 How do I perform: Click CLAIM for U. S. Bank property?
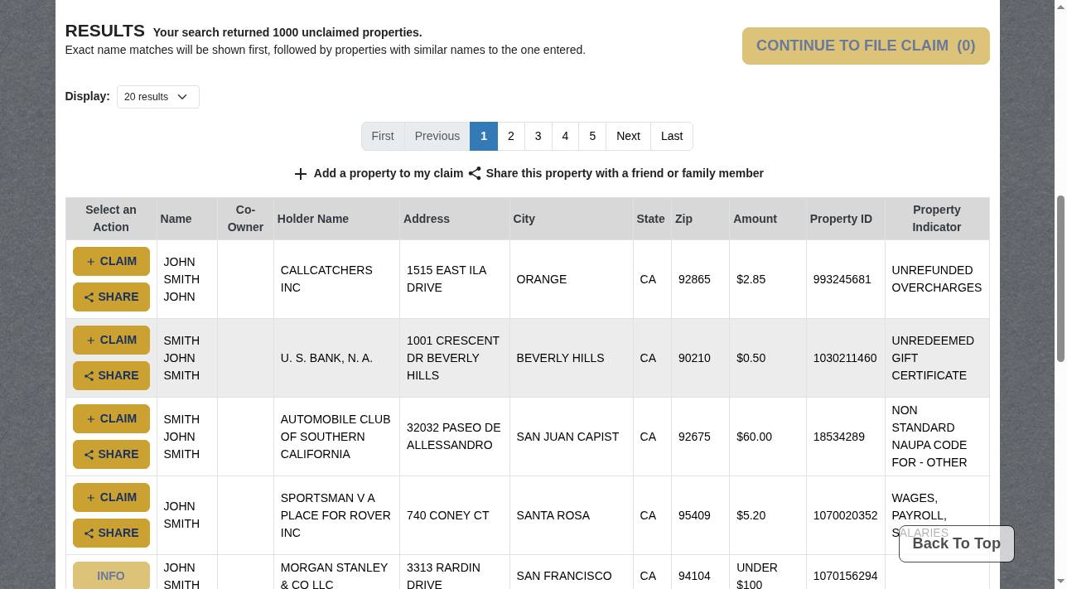111,340
